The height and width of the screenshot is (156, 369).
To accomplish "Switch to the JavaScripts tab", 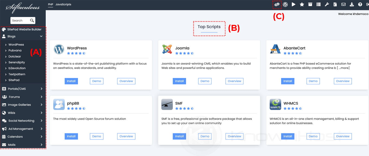I will click(63, 5).
